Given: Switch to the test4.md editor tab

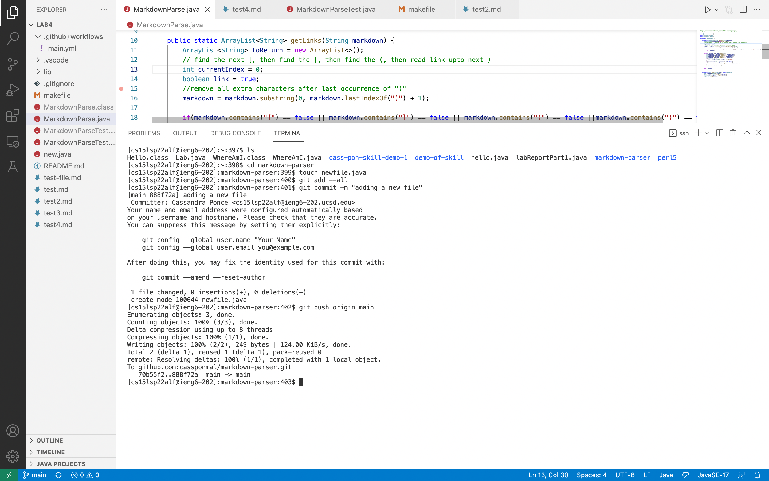Looking at the screenshot, I should (x=247, y=10).
